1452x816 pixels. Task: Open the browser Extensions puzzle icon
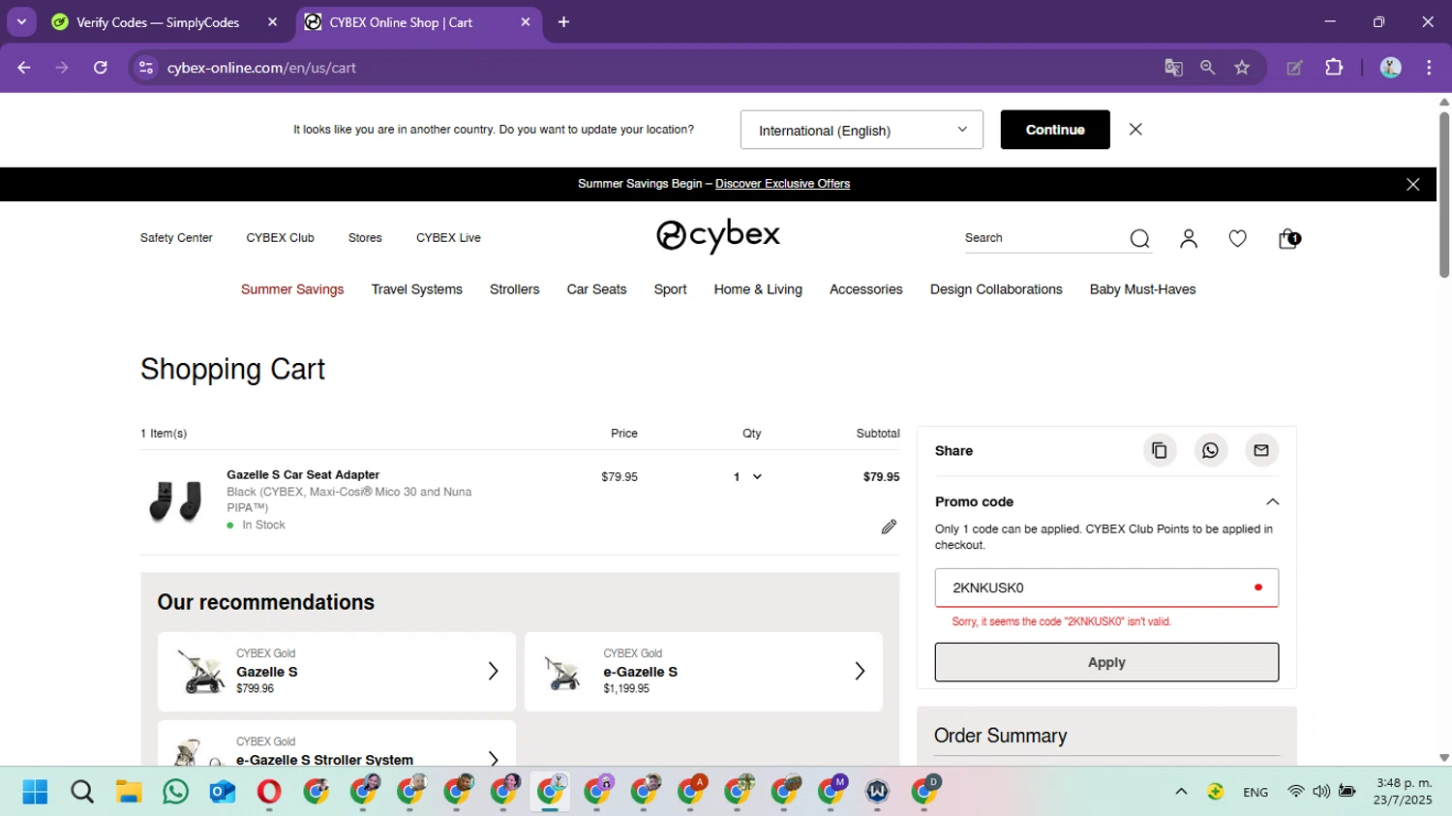(x=1334, y=68)
